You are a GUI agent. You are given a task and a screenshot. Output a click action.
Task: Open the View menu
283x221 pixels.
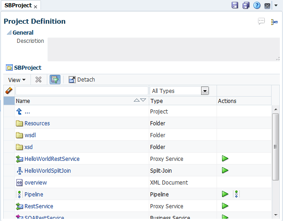click(x=16, y=80)
